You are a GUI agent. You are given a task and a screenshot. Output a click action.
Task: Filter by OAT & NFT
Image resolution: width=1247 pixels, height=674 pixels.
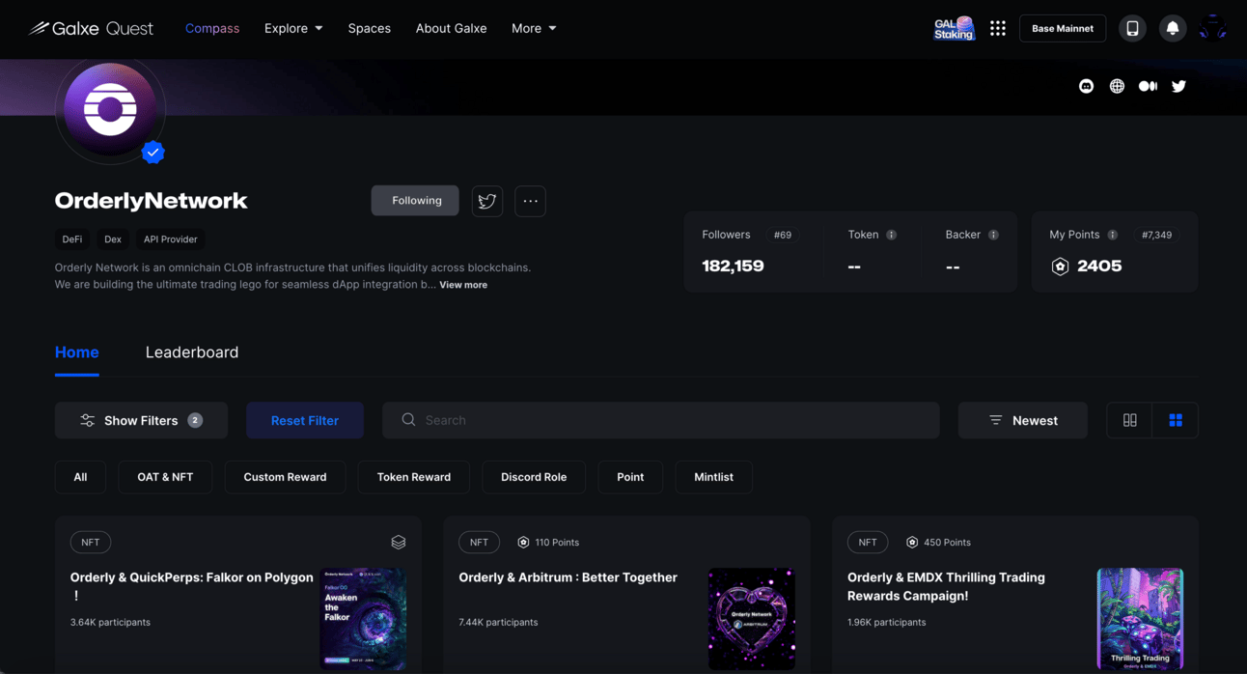165,477
